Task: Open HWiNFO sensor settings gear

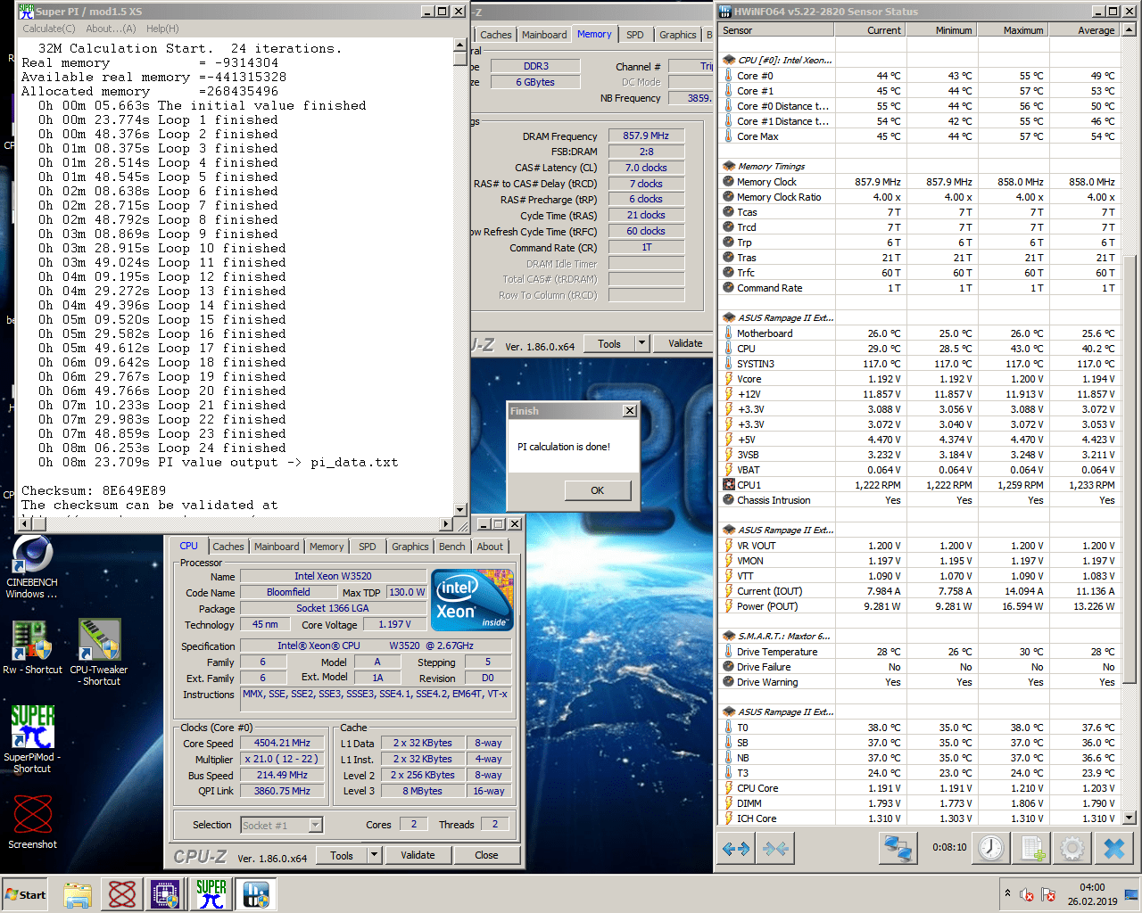Action: click(x=1073, y=848)
